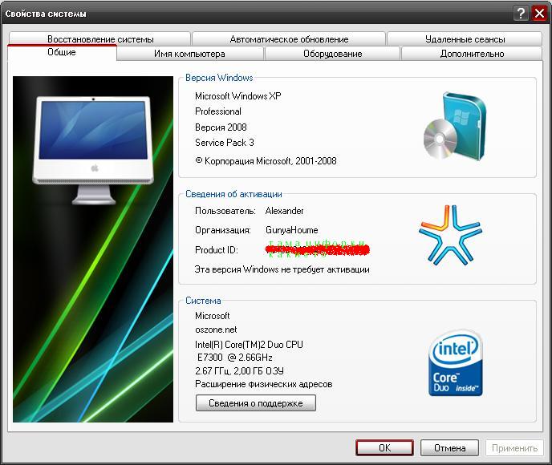
Task: Click the E7300 @ 2.66GHz text
Action: pyautogui.click(x=235, y=358)
